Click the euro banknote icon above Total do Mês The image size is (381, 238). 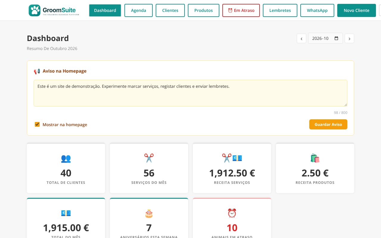[x=66, y=213]
